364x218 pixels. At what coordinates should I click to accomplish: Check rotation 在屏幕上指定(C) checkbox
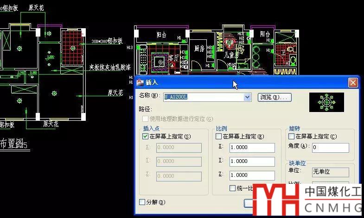tap(291, 136)
